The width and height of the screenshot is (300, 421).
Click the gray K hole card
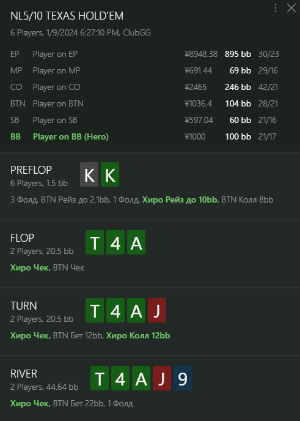tap(89, 174)
